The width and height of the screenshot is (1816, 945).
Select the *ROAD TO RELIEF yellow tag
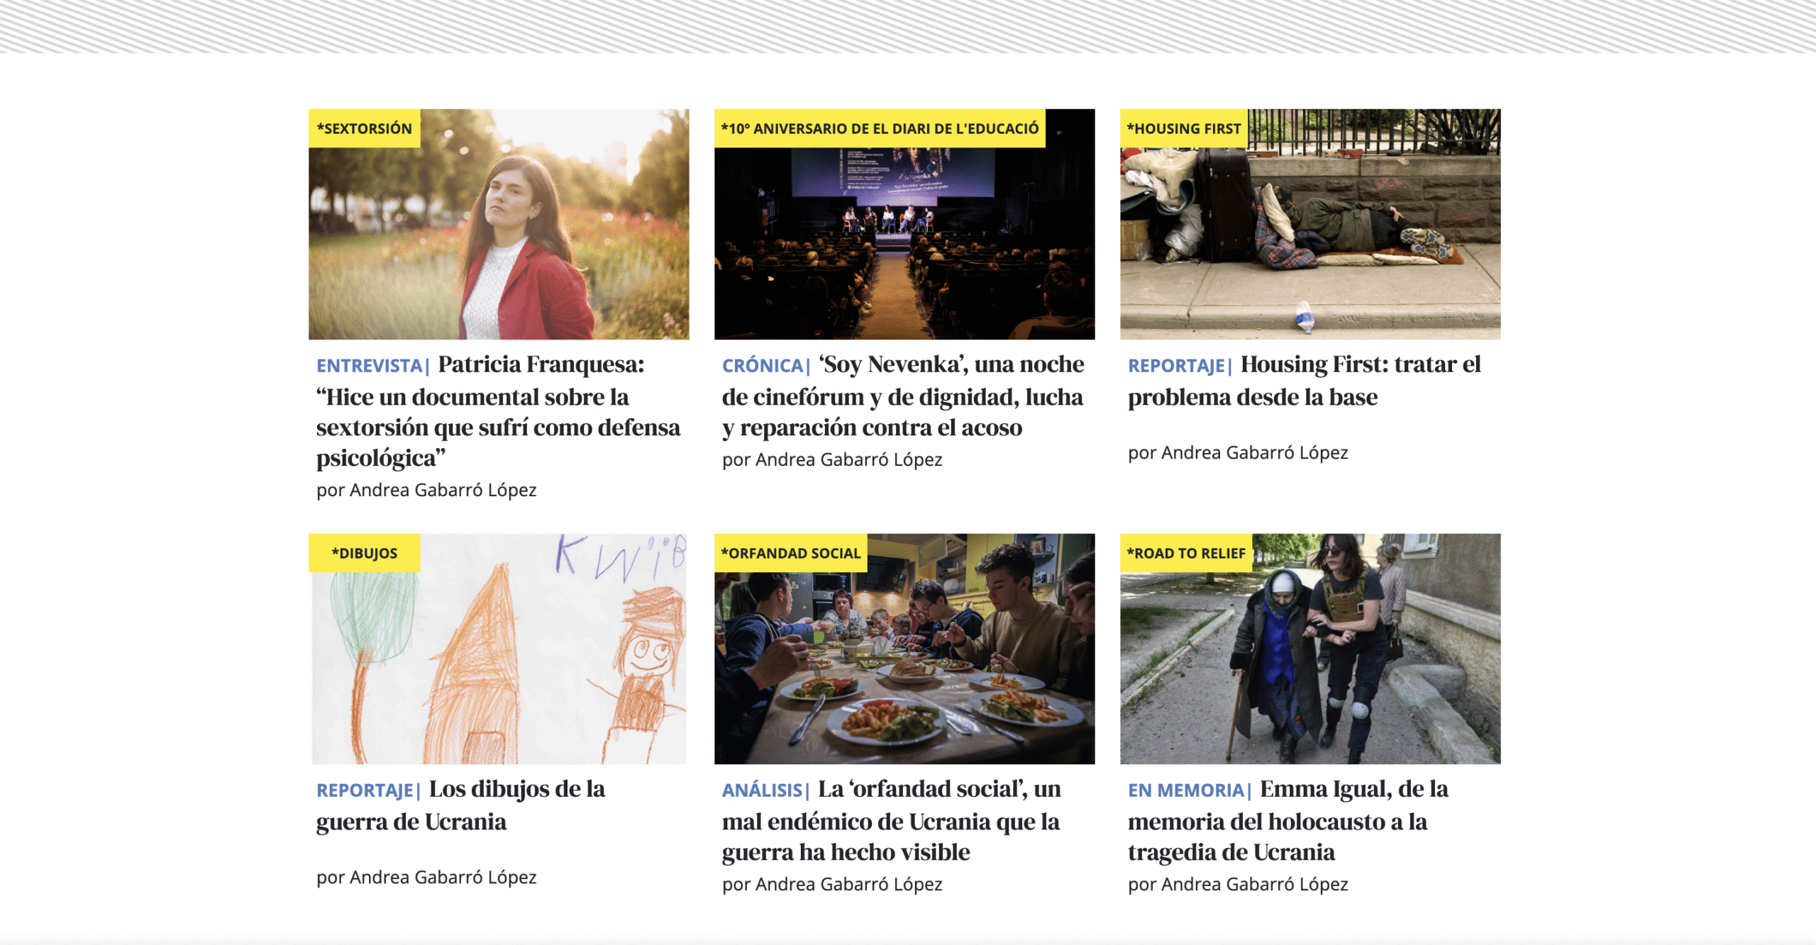(x=1186, y=553)
